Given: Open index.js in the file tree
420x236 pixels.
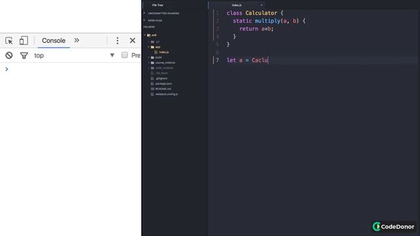Looking at the screenshot, I should pos(163,52).
